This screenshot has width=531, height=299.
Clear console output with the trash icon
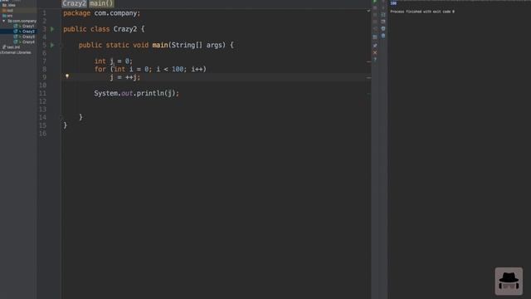[x=383, y=36]
